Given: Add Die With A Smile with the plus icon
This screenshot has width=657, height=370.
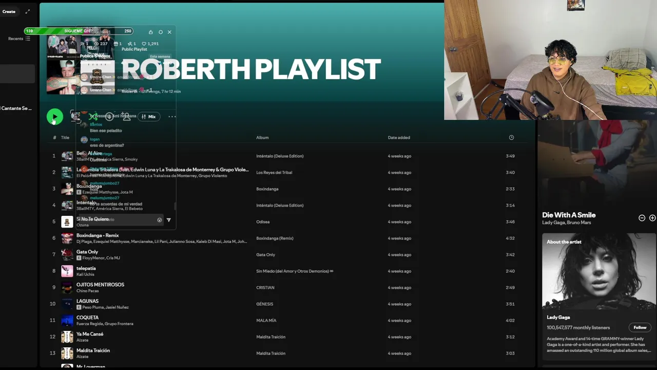Looking at the screenshot, I should [x=652, y=218].
